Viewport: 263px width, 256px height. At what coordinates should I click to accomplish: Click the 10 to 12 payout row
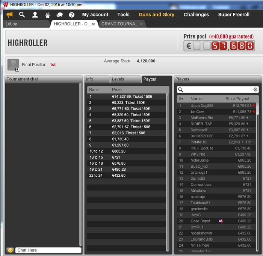tap(127, 151)
